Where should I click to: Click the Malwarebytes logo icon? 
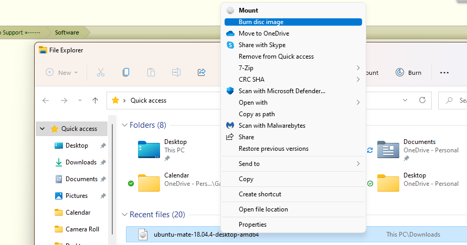[230, 126]
